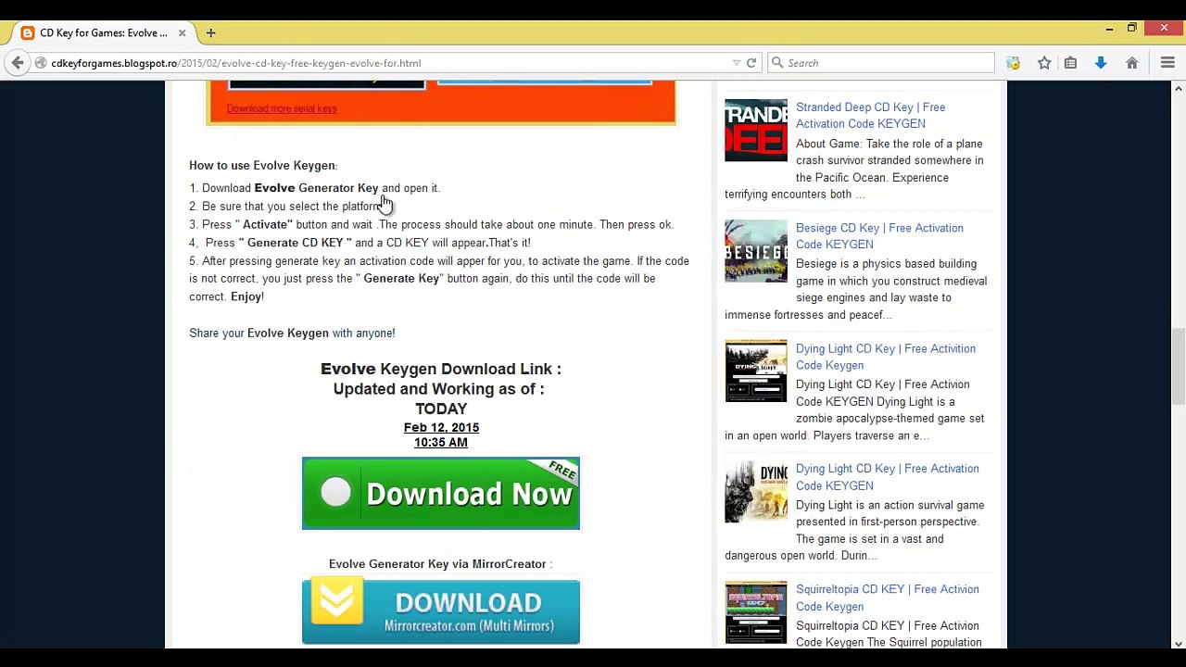
Task: Click the magnifier icon in the search box
Action: (x=778, y=63)
